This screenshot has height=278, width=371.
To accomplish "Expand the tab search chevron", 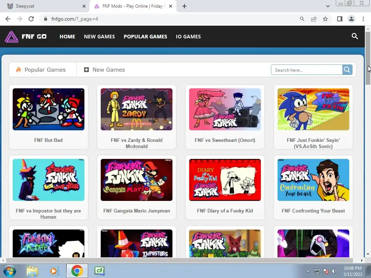I will (328, 6).
